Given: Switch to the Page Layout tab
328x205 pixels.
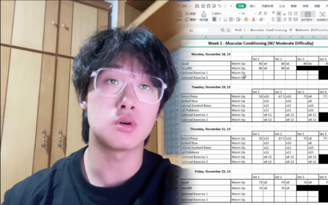Looking at the screenshot, I should 267,6.
